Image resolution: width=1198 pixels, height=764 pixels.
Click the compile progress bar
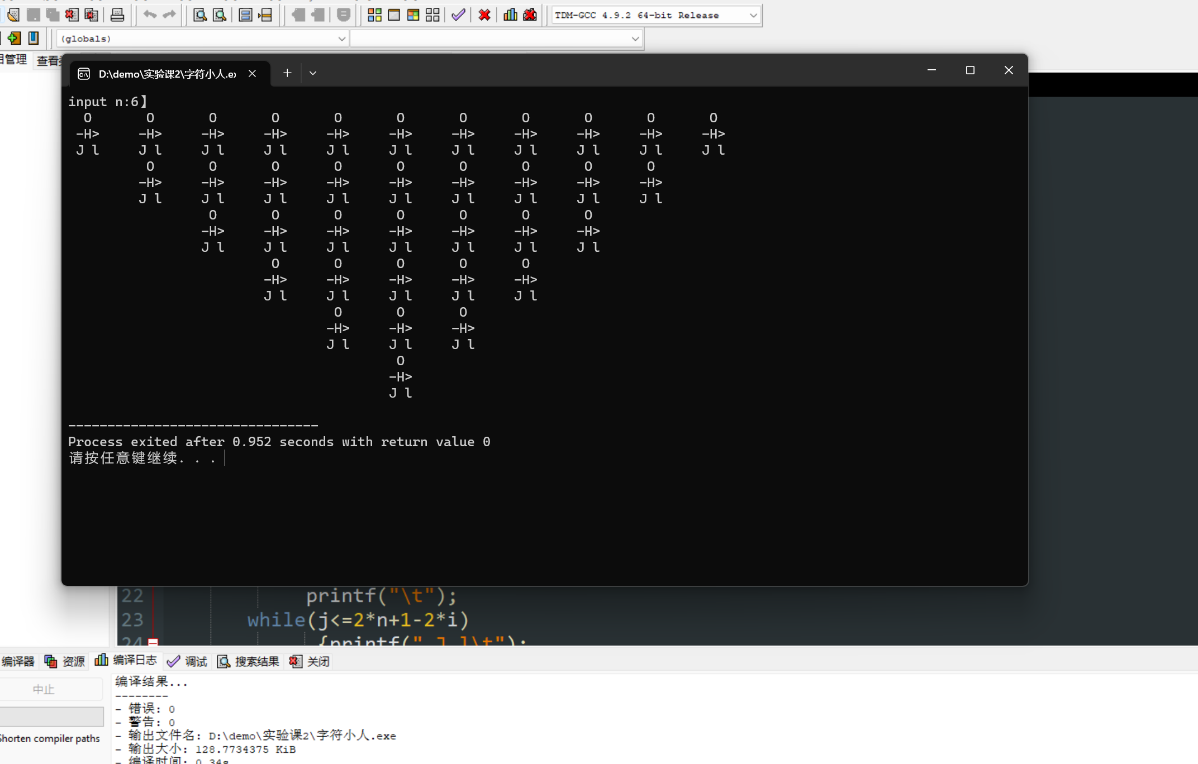[51, 716]
